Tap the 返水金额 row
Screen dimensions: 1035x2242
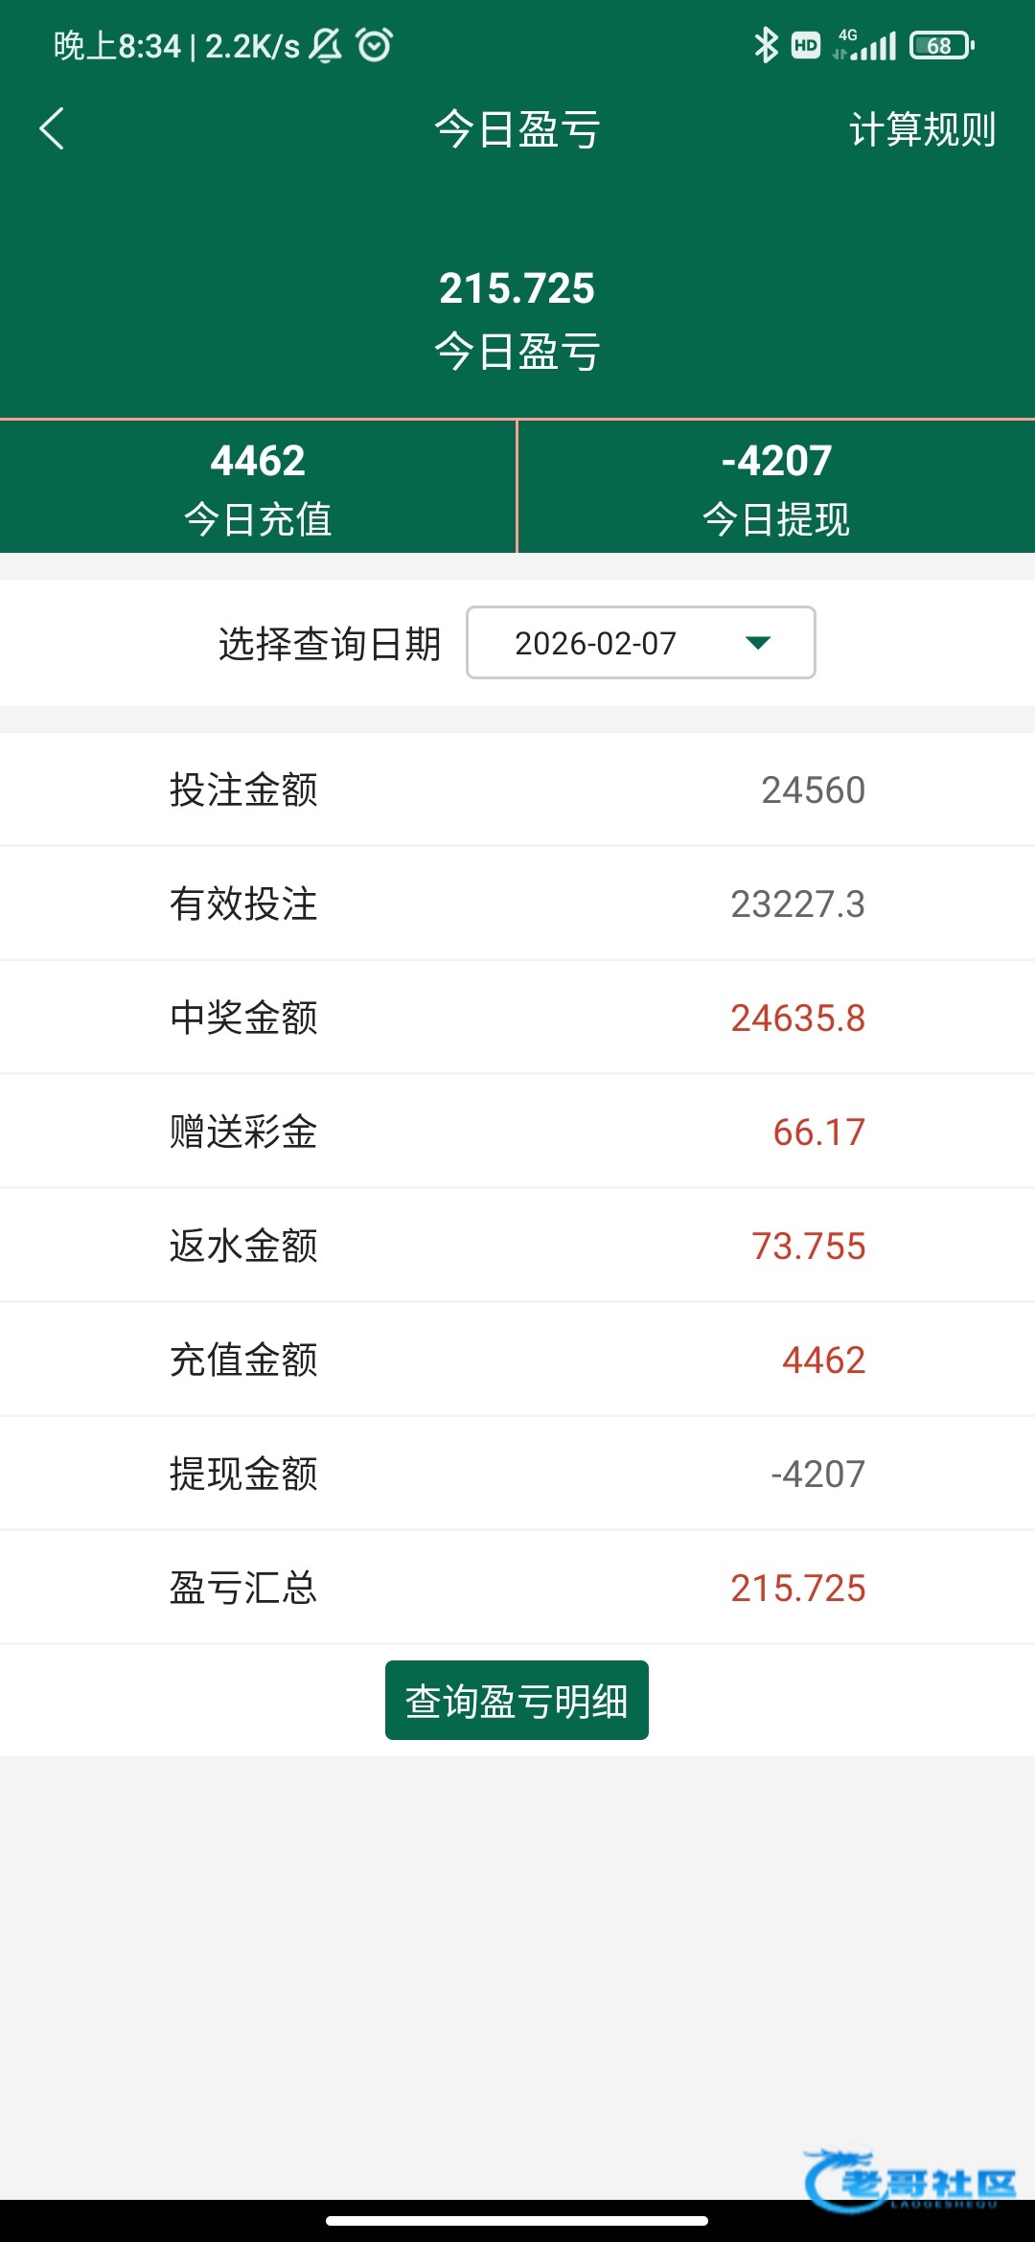517,1247
